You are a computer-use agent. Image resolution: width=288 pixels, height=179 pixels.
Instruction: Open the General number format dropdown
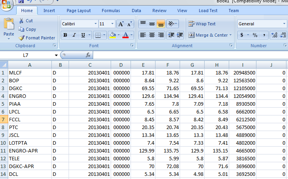click(284, 24)
